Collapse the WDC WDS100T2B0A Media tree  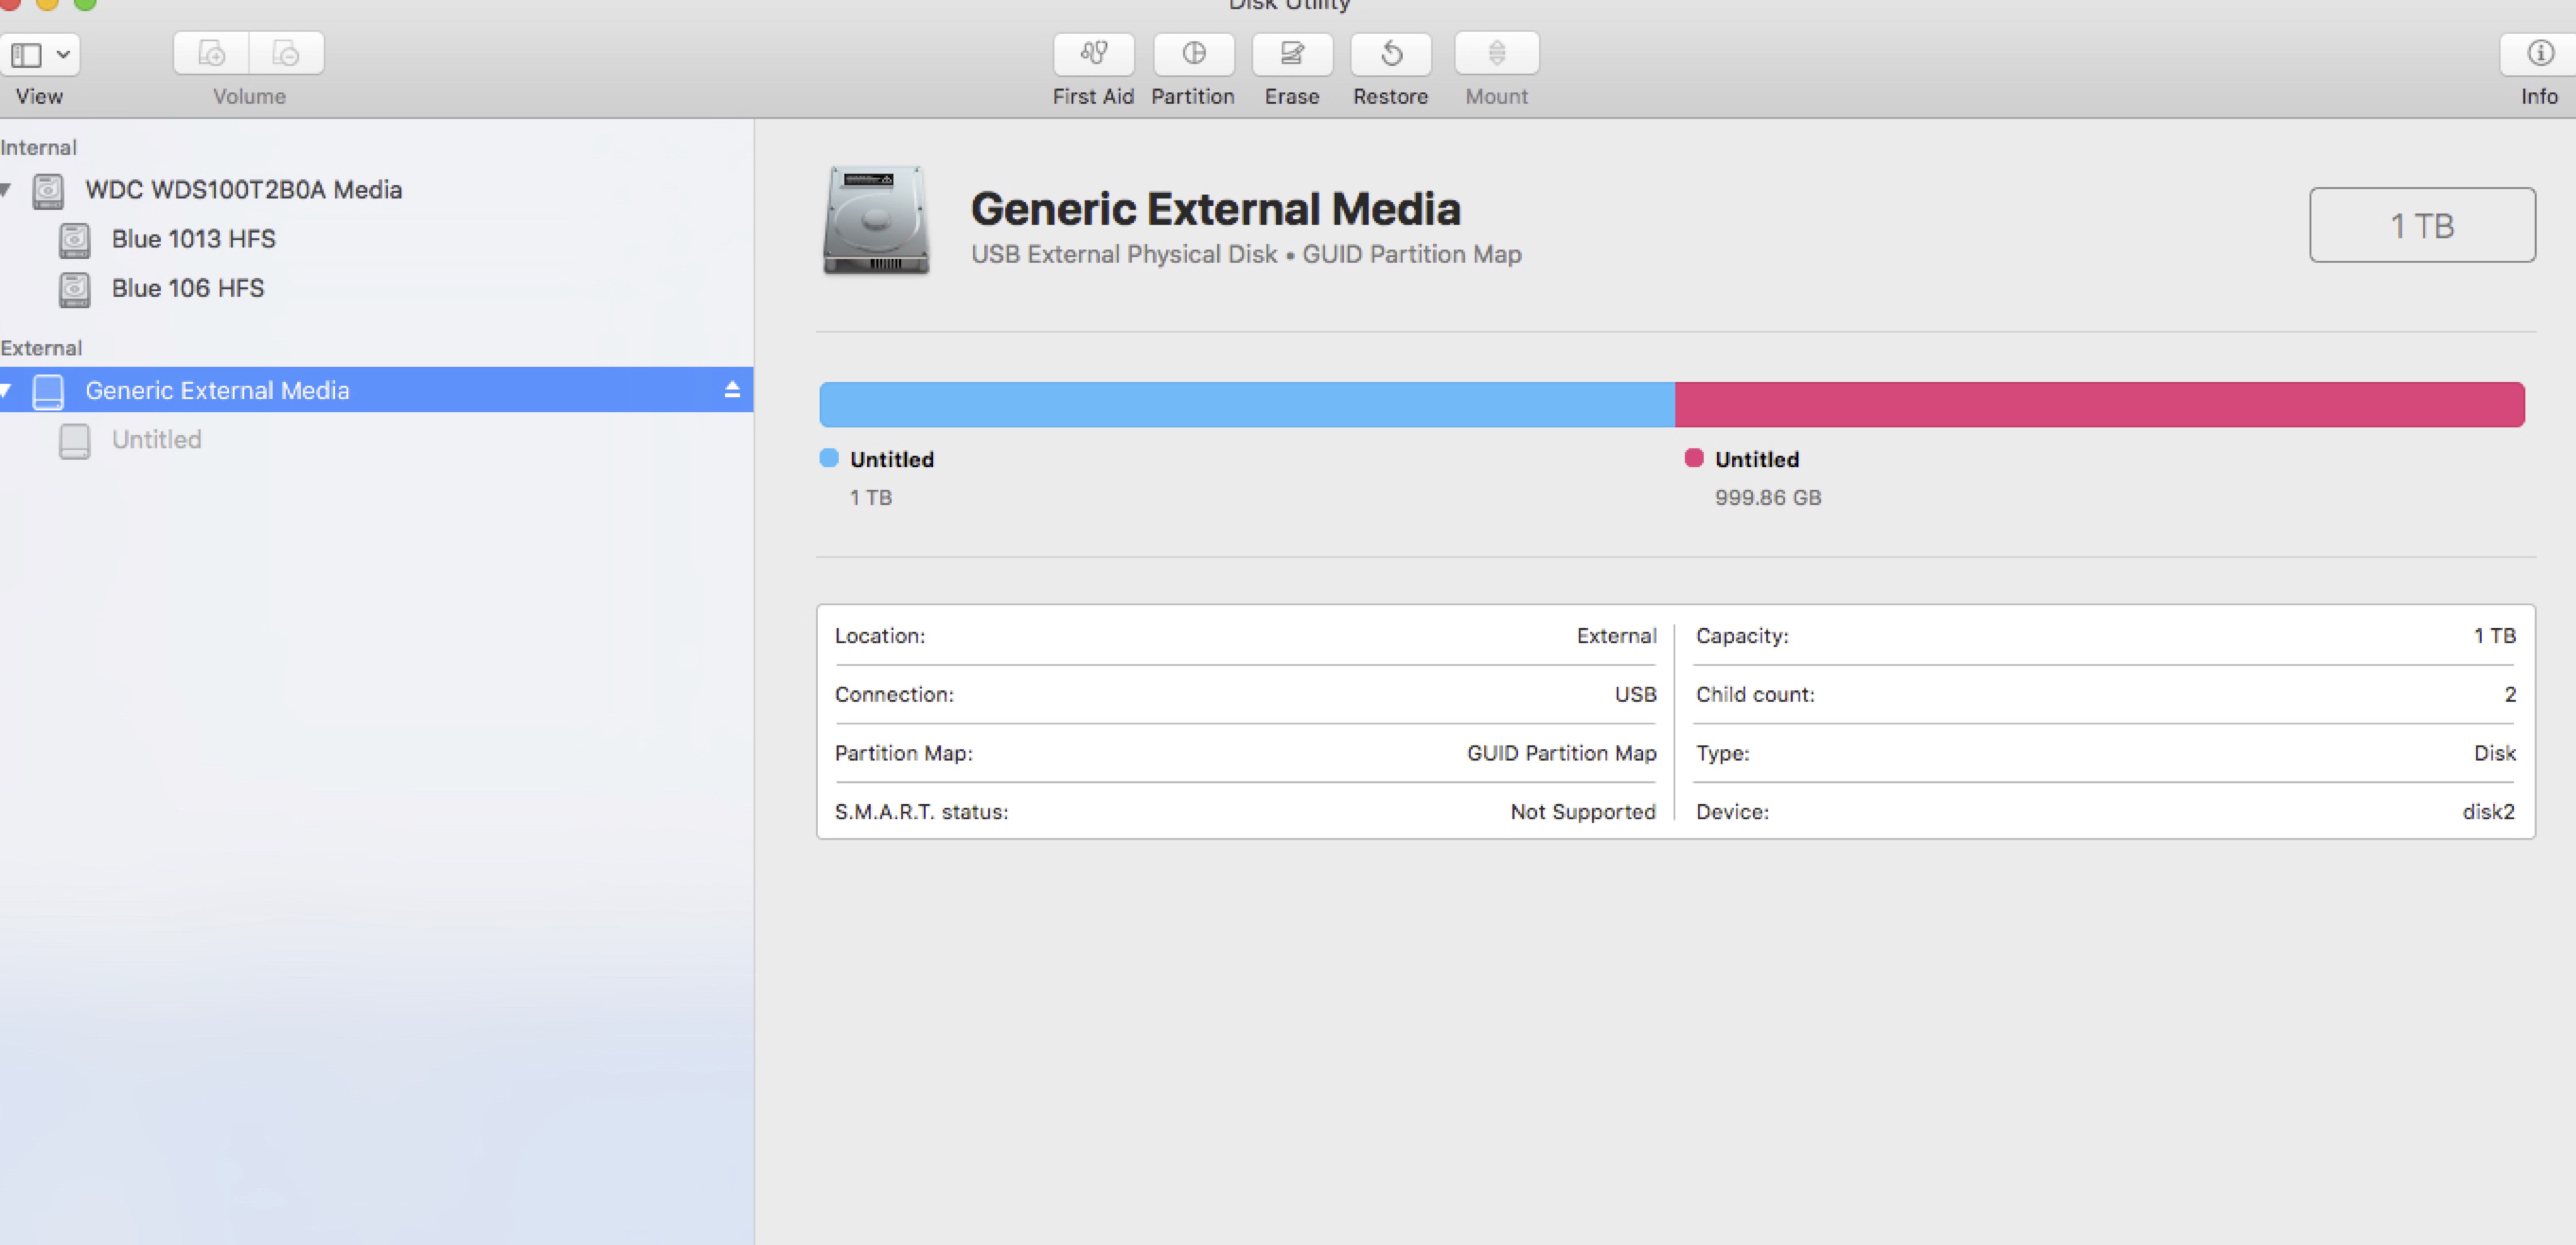[6, 189]
